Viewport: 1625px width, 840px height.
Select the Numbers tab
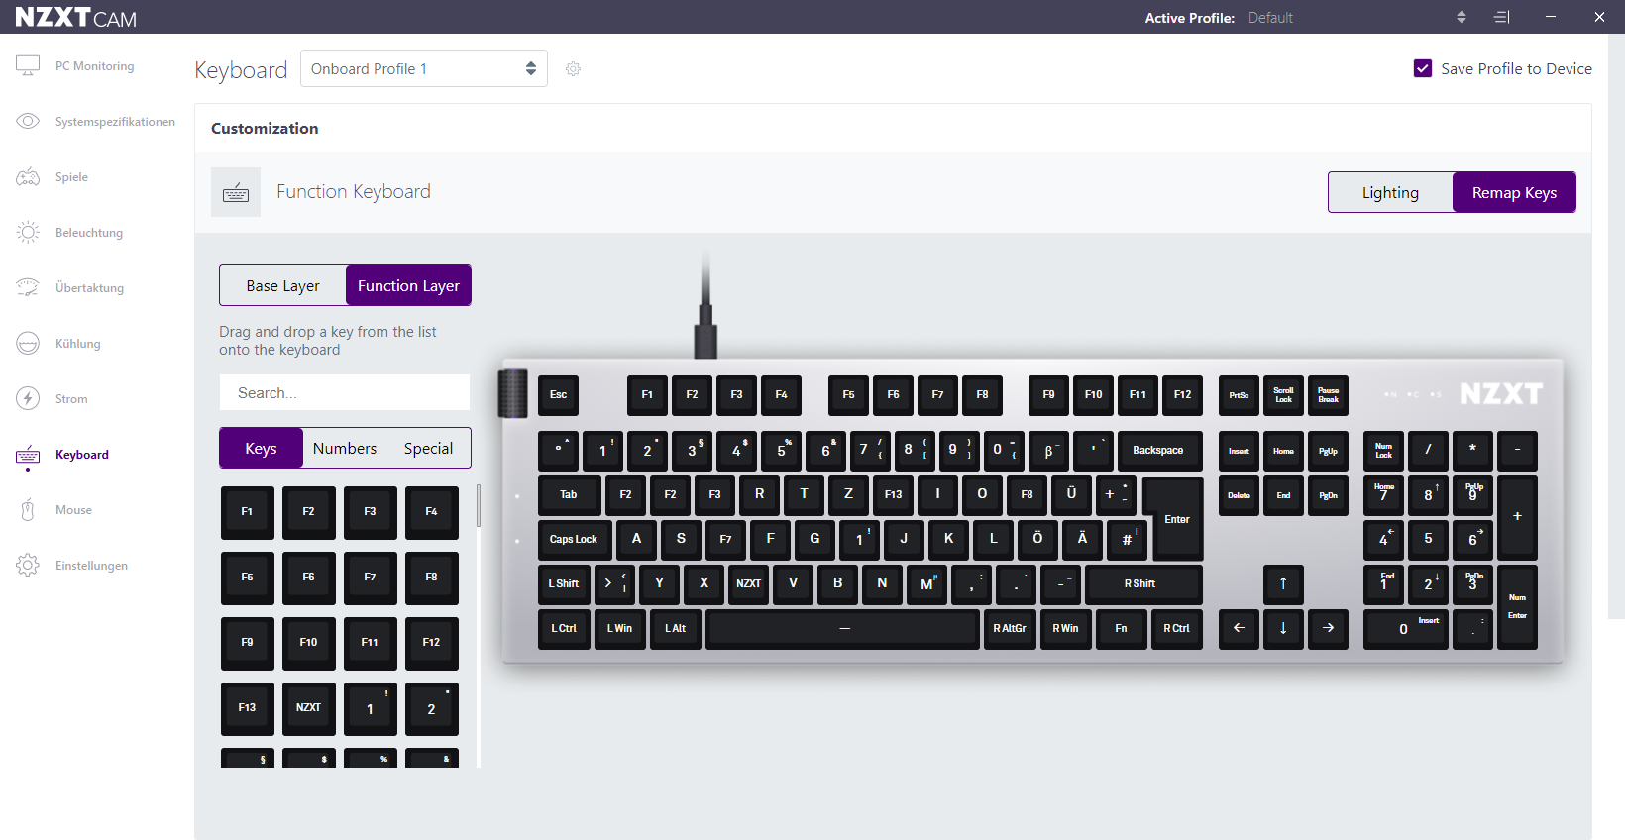tap(345, 448)
